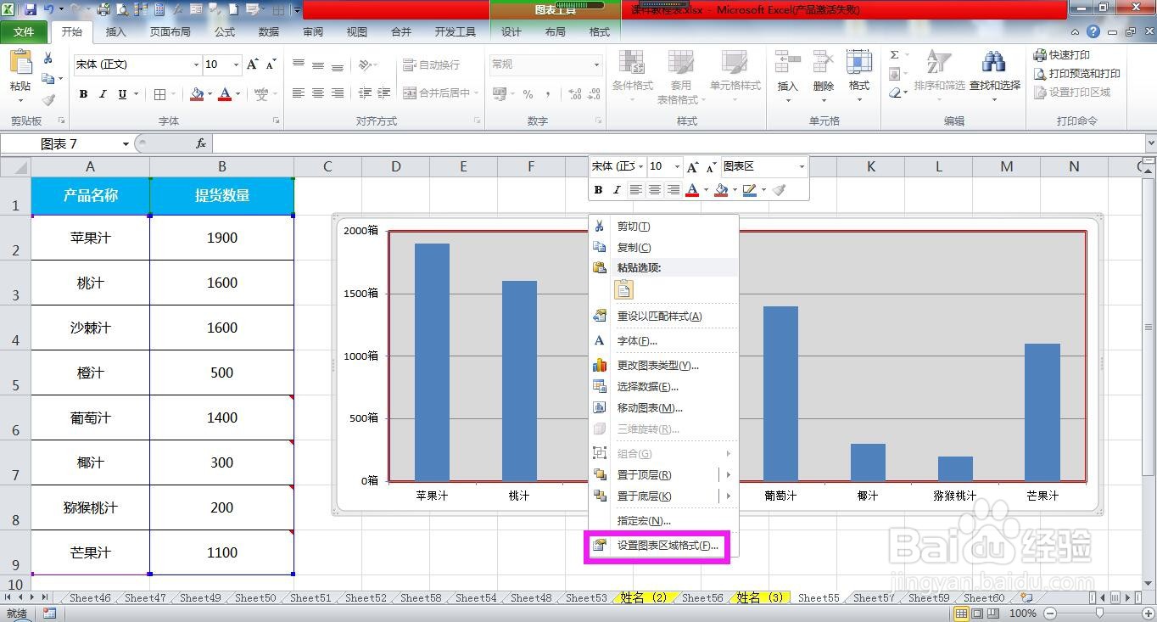
Task: Switch to chart tools Design (设计) tab
Action: click(x=511, y=32)
